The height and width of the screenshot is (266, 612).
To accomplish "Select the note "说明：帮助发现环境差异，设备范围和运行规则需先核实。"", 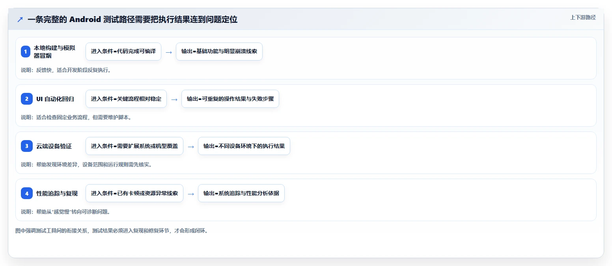I will pyautogui.click(x=86, y=164).
